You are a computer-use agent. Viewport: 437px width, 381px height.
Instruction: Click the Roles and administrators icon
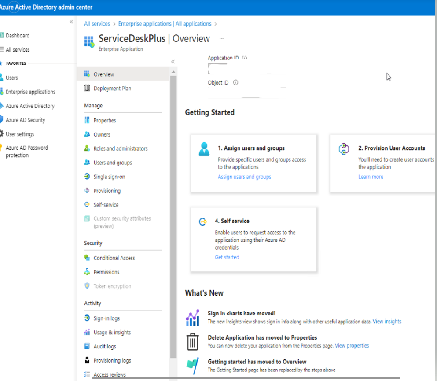(87, 148)
